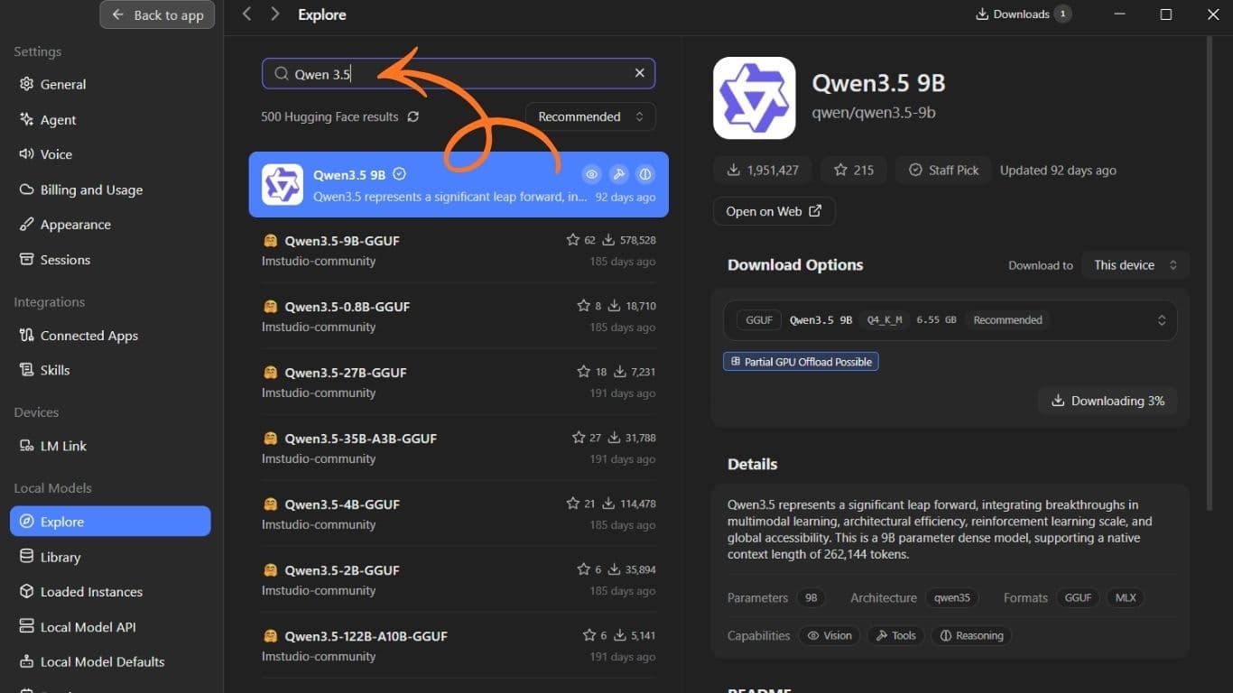Click the Partial GPU Offload Possible badge

[x=801, y=362]
